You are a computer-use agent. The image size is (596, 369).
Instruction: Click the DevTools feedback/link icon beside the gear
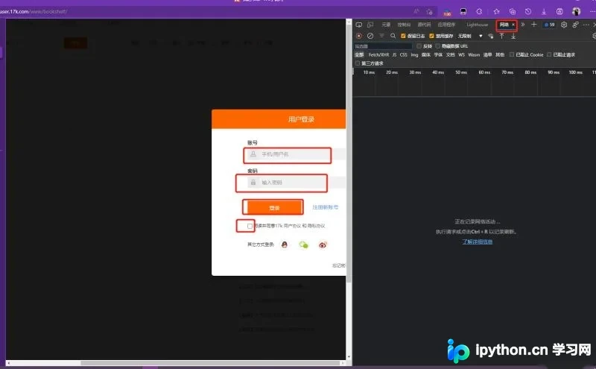(x=575, y=25)
